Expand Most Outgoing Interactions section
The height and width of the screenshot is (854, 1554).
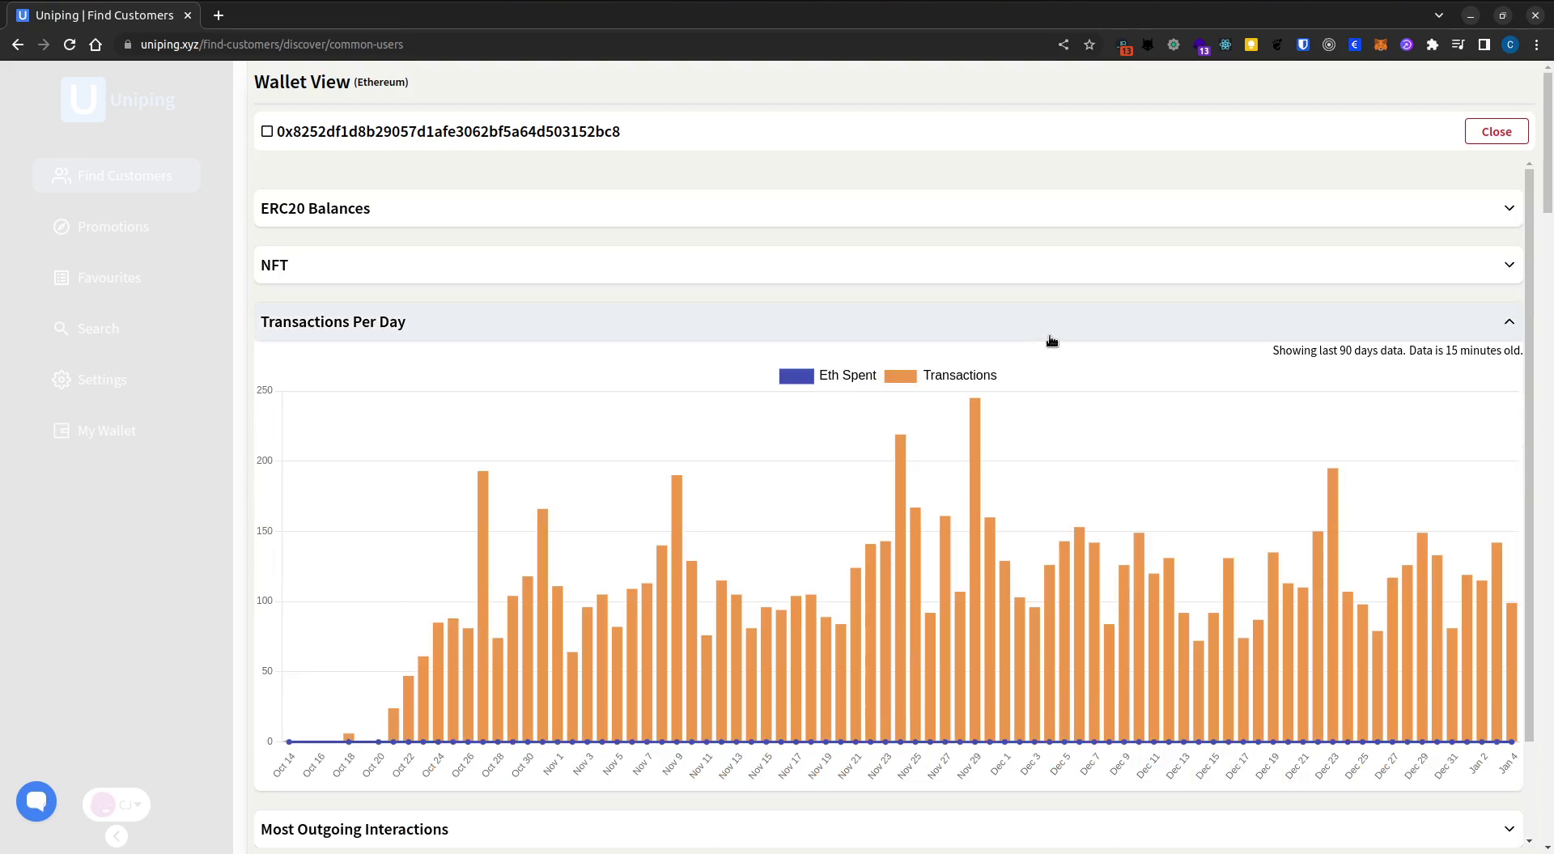(x=889, y=829)
